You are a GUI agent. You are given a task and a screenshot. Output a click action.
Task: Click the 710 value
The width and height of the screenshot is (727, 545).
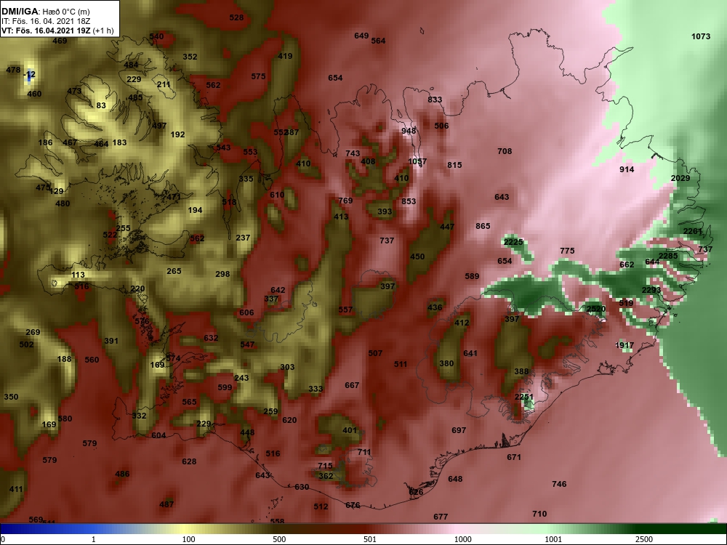pyautogui.click(x=539, y=514)
